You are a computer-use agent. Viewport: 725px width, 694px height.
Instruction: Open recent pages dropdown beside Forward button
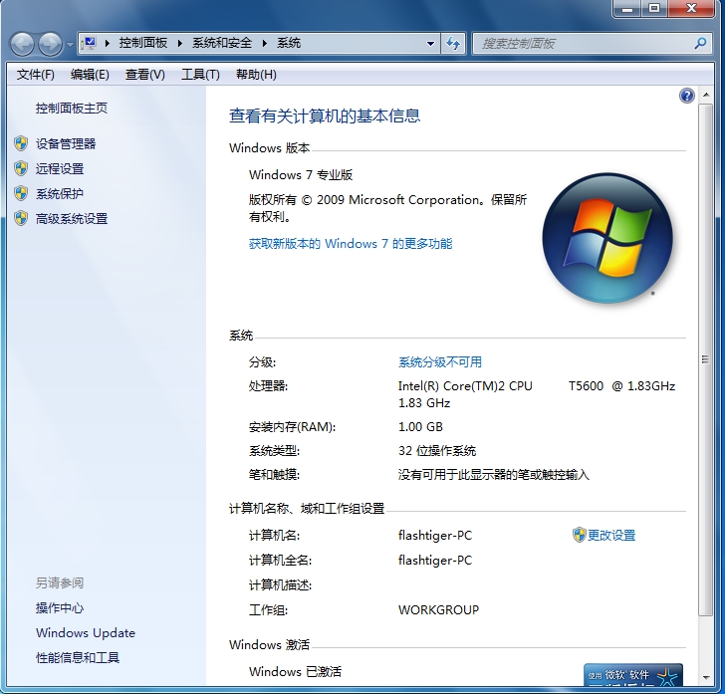pyautogui.click(x=70, y=45)
